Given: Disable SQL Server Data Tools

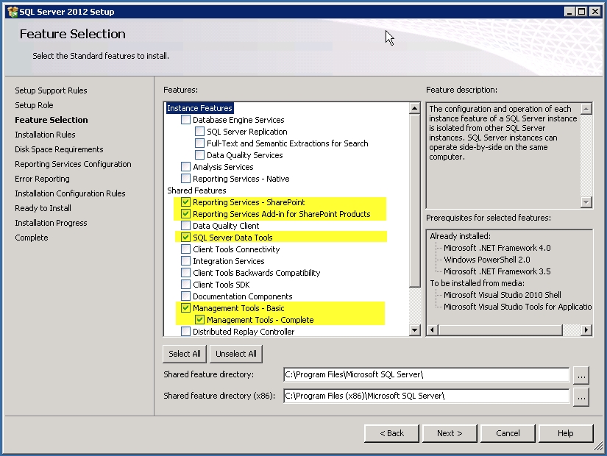Looking at the screenshot, I should click(x=185, y=238).
